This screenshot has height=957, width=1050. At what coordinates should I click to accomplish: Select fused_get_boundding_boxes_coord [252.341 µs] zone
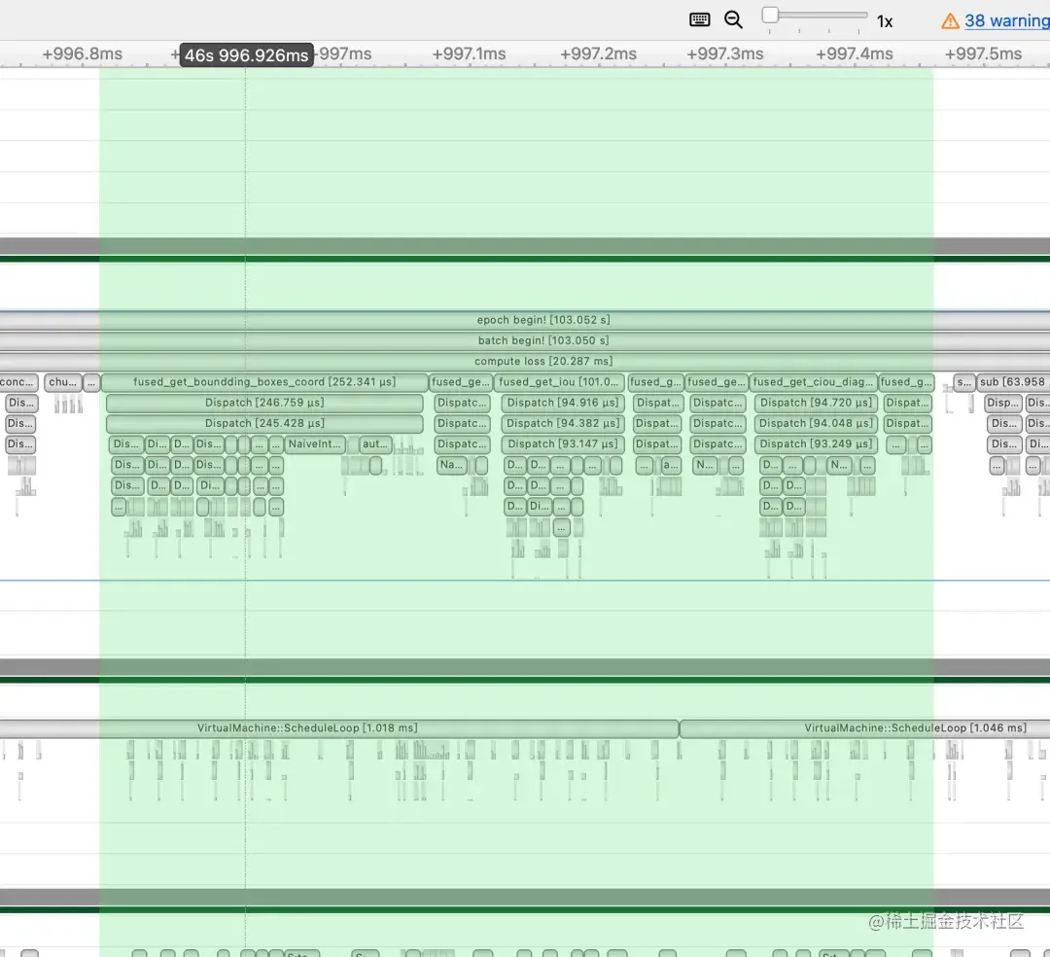pyautogui.click(x=264, y=382)
